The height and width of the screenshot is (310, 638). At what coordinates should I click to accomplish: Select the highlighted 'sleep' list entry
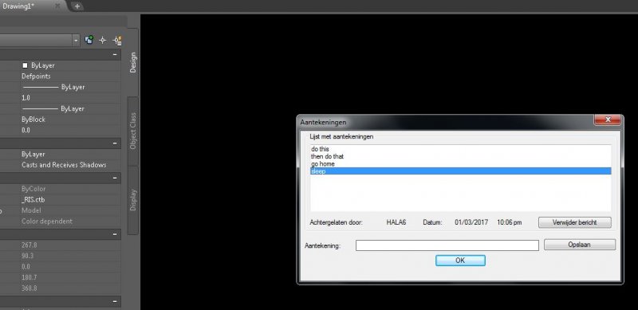(461, 171)
